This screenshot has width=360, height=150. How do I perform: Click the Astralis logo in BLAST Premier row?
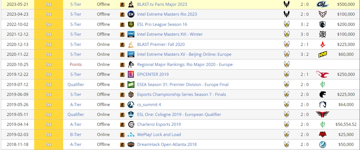(x=323, y=44)
